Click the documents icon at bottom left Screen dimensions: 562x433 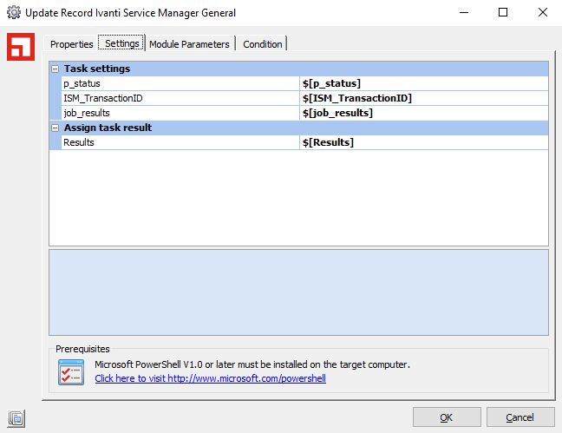point(16,418)
